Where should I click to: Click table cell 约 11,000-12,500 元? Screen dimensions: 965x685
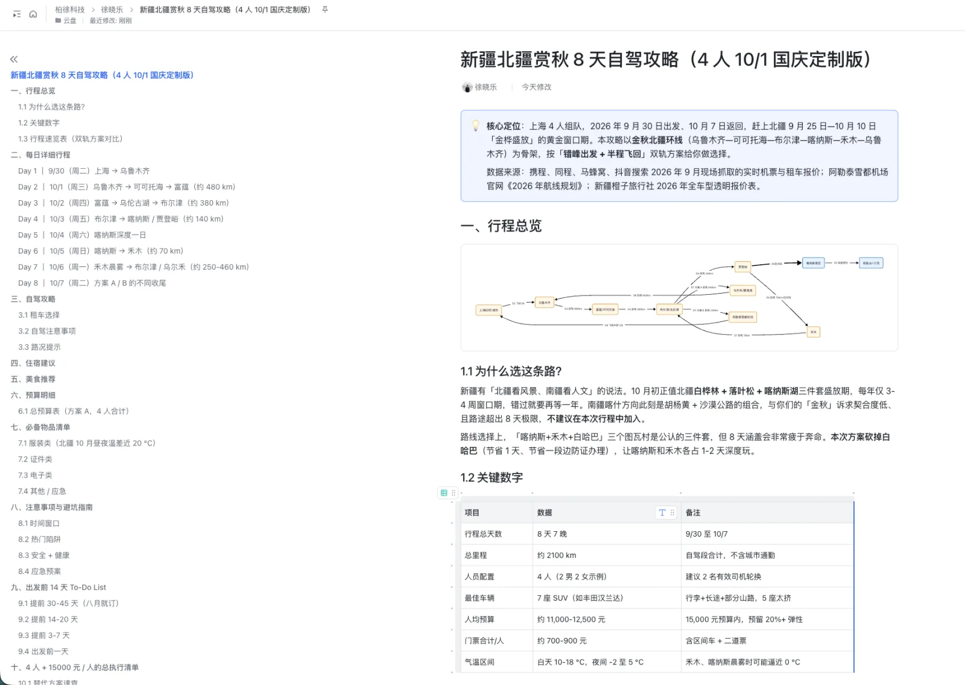pyautogui.click(x=607, y=619)
